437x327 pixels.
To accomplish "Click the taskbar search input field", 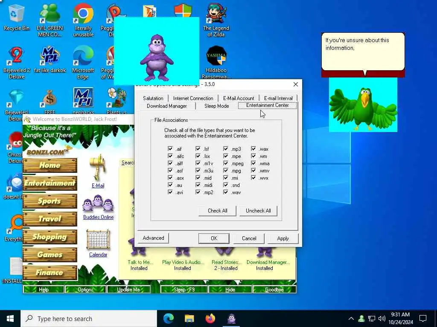I will (x=89, y=318).
